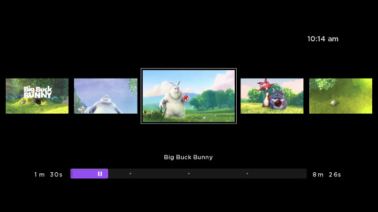
Task: Select thumbnail with red squirrel and chinchilla
Action: (x=272, y=96)
